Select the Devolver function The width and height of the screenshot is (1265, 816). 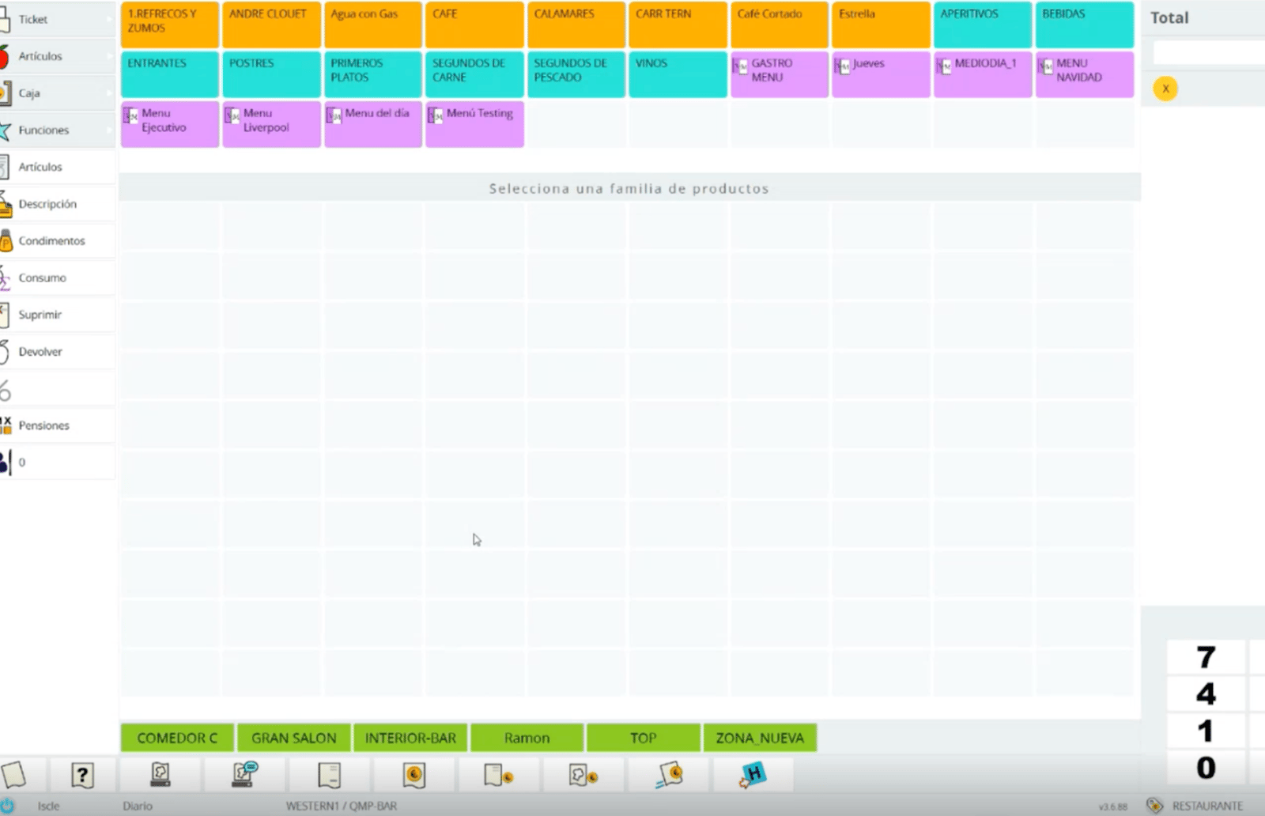click(58, 351)
